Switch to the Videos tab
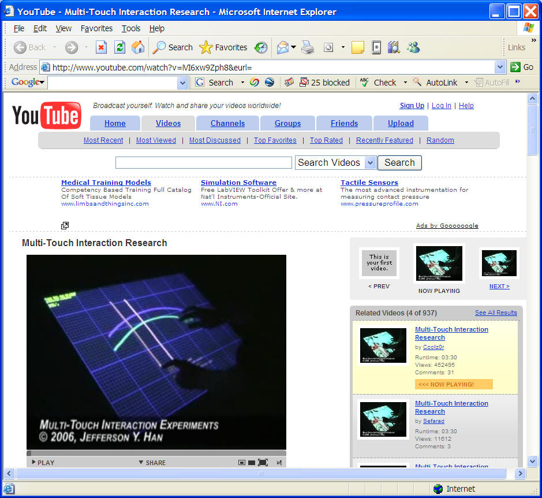This screenshot has height=498, width=542. [x=168, y=124]
